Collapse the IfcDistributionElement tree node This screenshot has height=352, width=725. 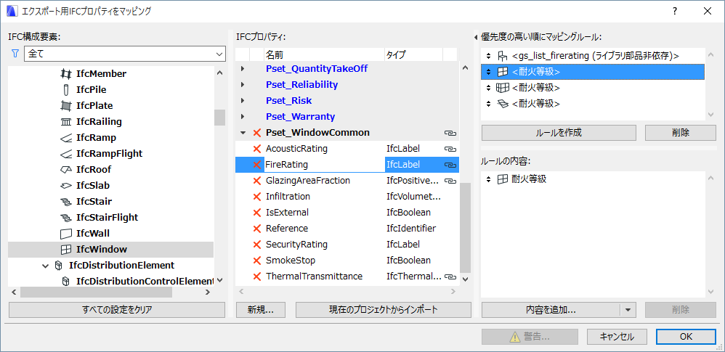click(45, 265)
